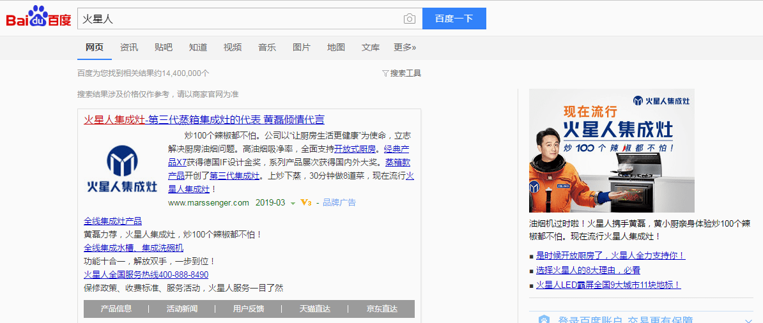Open the 音乐 tab
This screenshot has height=323, width=763.
[267, 48]
